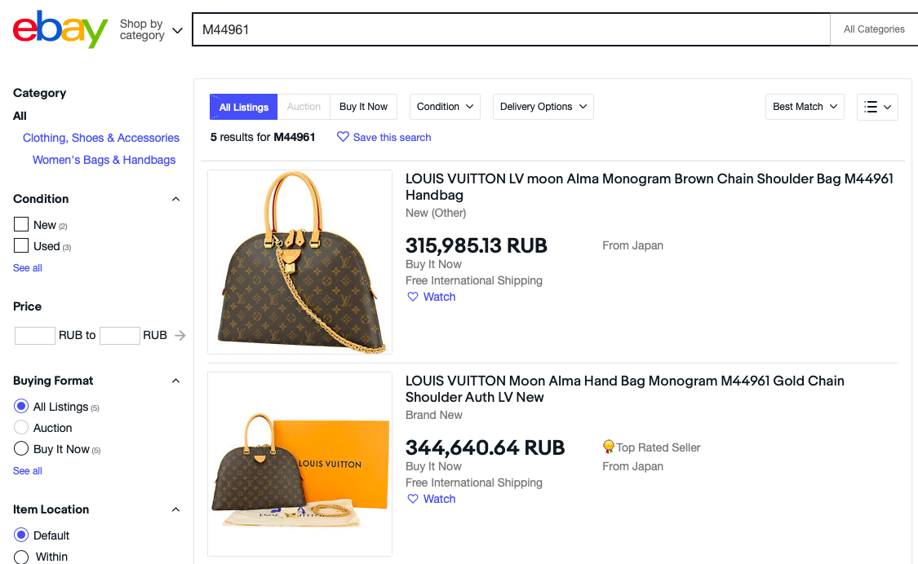Viewport: 918px width, 564px height.
Task: Expand the Delivery Options dropdown
Action: pos(543,107)
